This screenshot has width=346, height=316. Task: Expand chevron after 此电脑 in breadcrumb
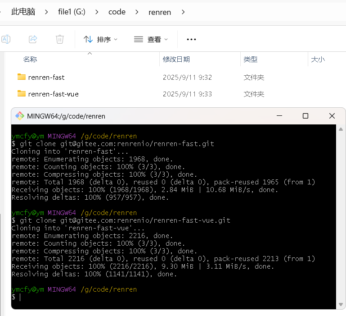coord(46,12)
